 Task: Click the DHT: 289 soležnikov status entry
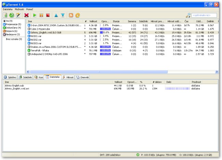pos(110,155)
